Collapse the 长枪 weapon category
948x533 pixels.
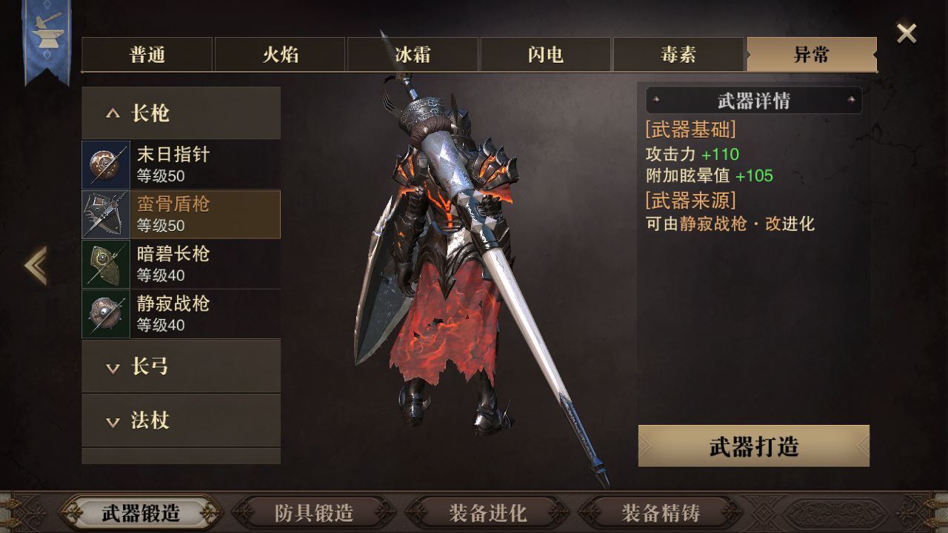point(181,113)
